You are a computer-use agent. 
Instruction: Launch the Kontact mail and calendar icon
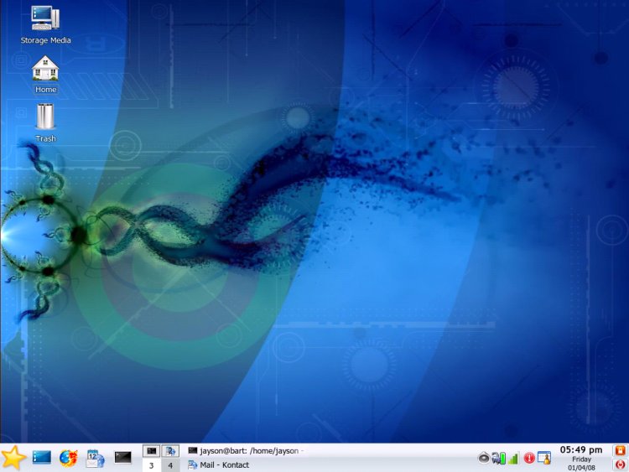[x=95, y=458]
